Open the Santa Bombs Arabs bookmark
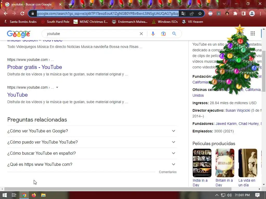The height and width of the screenshot is (199, 266). (20, 22)
